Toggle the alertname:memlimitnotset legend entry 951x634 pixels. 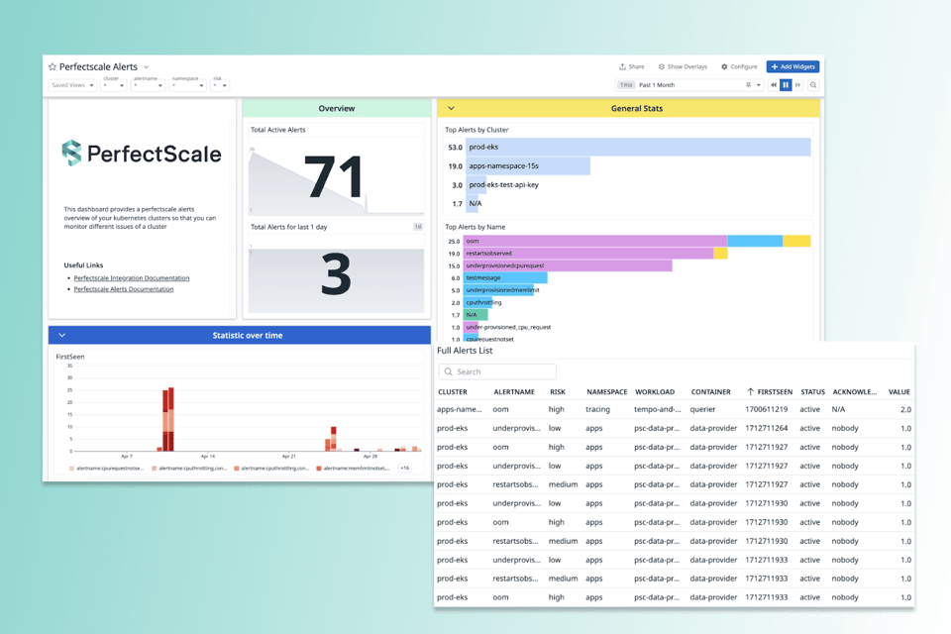(x=353, y=468)
